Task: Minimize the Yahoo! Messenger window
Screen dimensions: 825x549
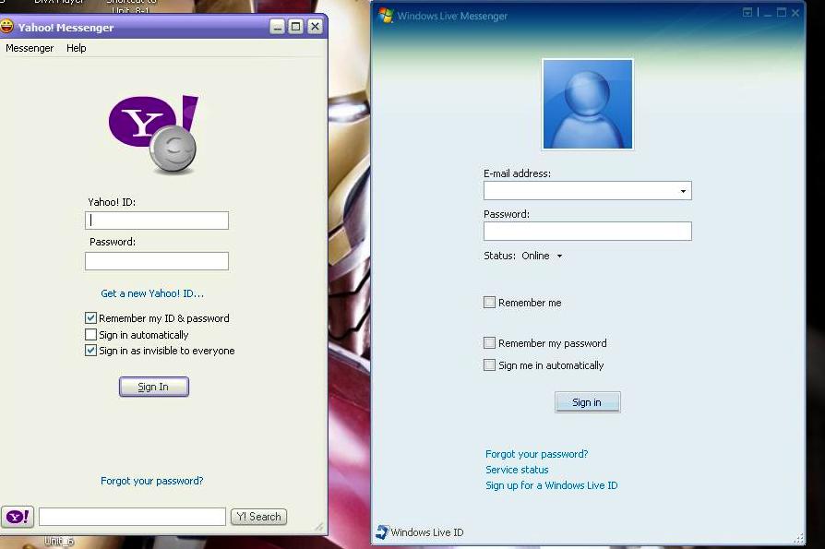Action: click(x=277, y=26)
